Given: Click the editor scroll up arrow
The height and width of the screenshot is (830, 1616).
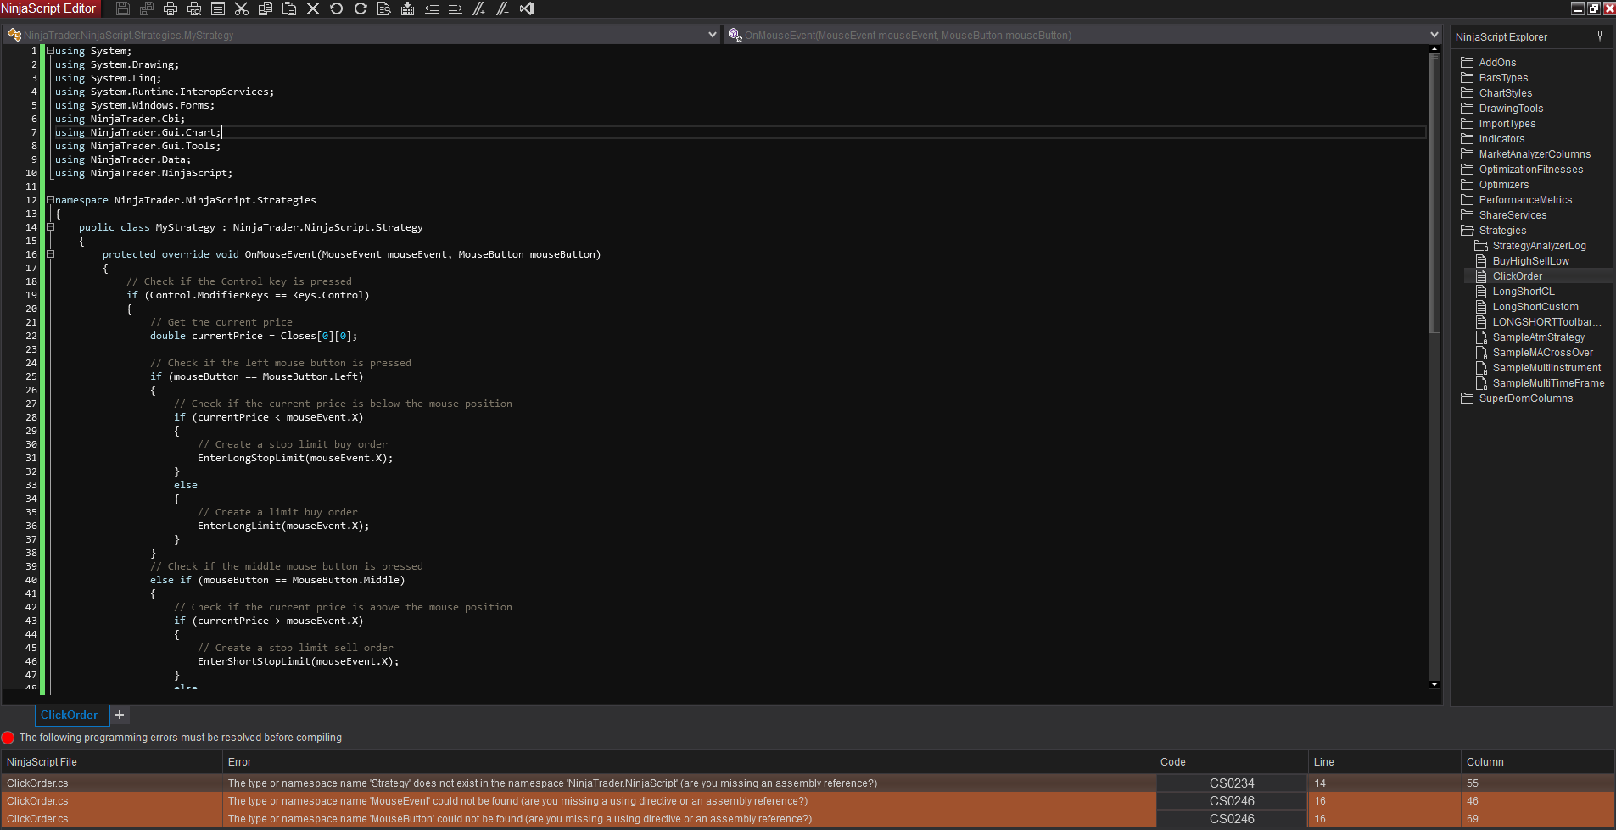Looking at the screenshot, I should click(x=1434, y=49).
